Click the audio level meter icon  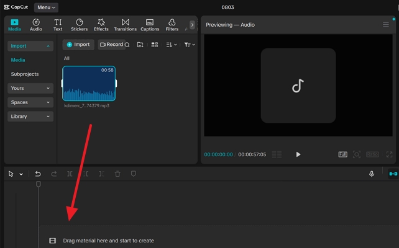(277, 154)
